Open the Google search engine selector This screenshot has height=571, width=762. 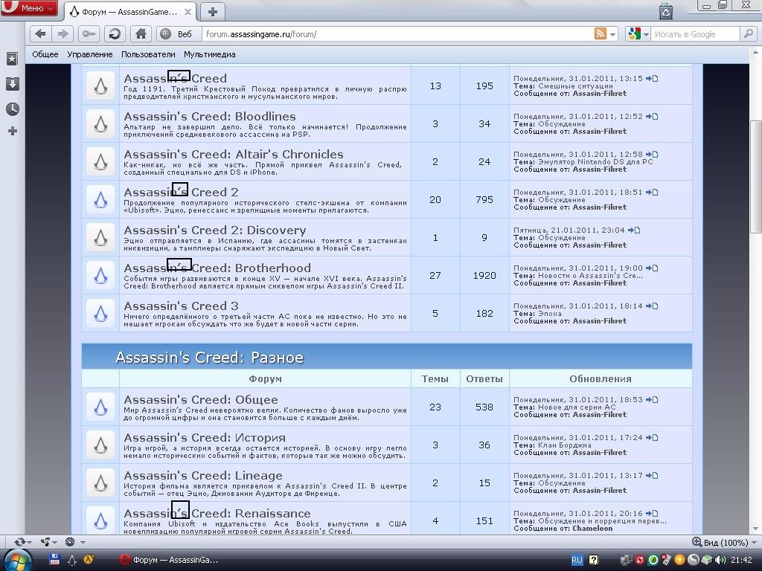click(x=638, y=34)
